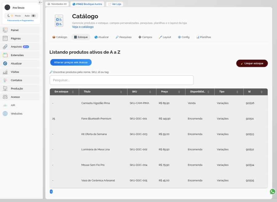
Task: Click Visitas chart icon
Action: click(x=5, y=72)
